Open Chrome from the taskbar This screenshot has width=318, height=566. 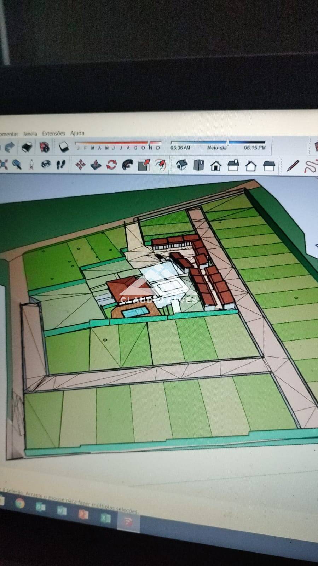[19, 503]
